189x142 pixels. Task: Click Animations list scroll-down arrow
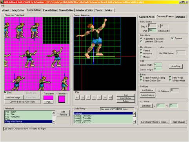54,122
